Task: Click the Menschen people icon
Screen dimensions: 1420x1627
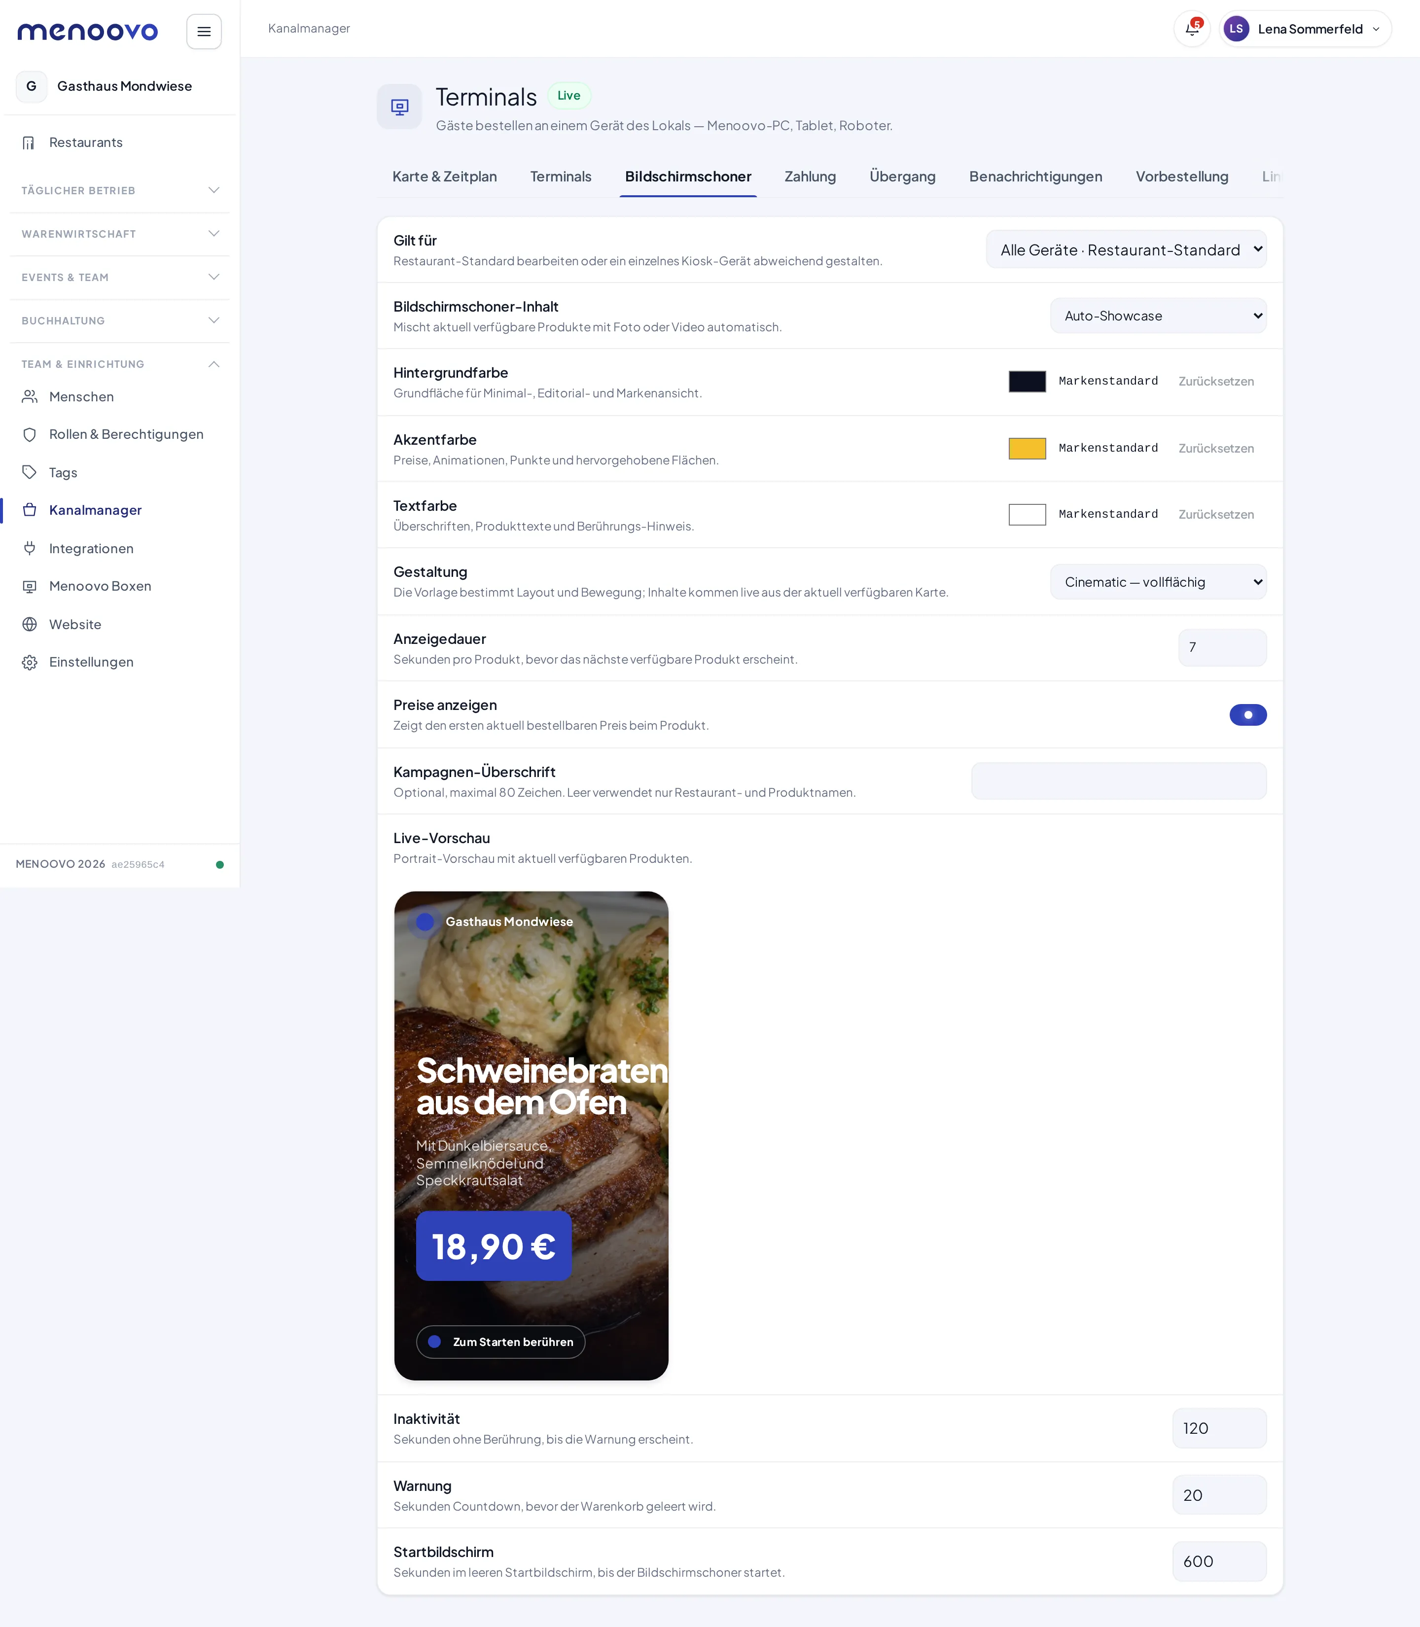Action: click(29, 397)
